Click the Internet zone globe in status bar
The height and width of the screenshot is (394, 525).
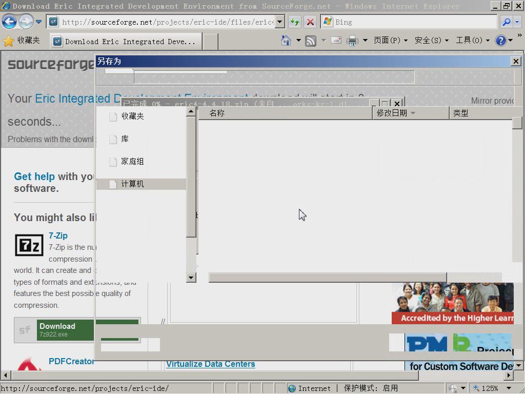[x=292, y=388]
